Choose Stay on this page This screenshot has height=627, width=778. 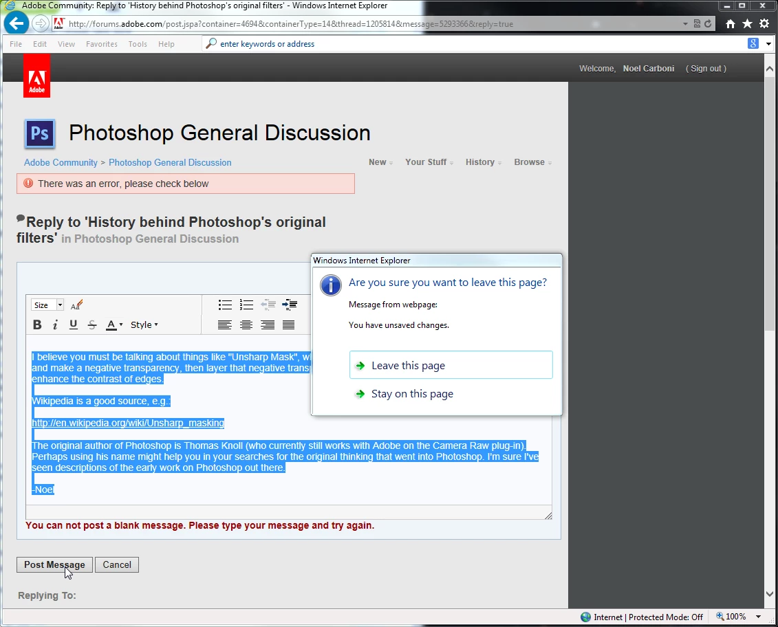(451, 394)
